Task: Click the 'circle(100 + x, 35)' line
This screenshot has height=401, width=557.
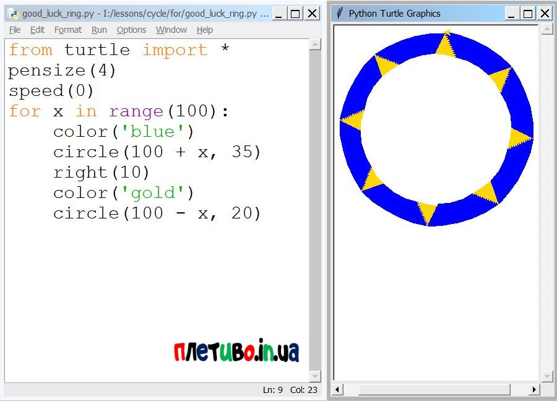Action: (157, 152)
